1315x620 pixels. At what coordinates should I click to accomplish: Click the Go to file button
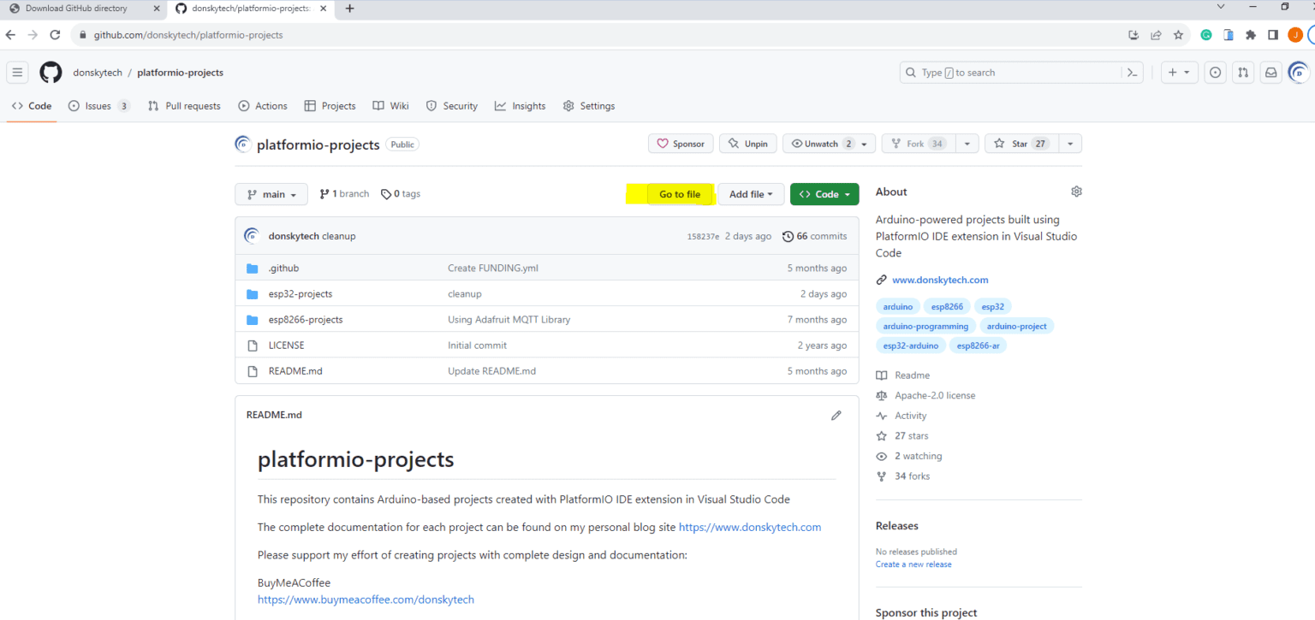[x=680, y=194]
